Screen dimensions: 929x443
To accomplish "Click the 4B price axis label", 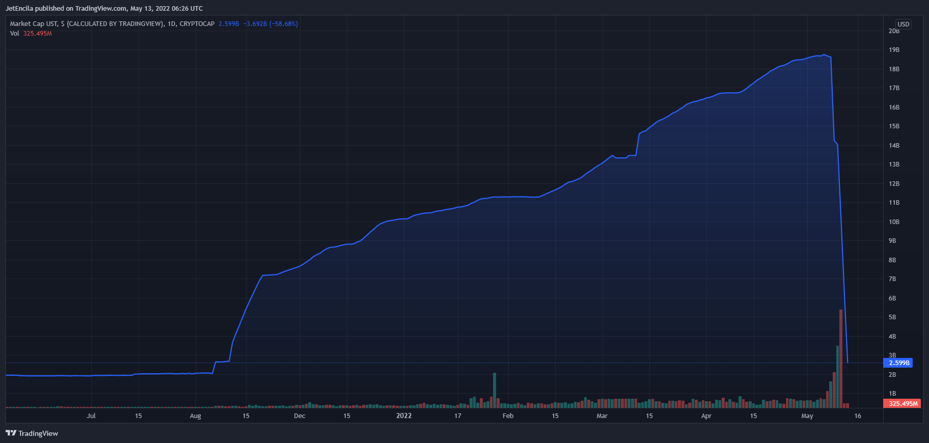I will [x=892, y=336].
